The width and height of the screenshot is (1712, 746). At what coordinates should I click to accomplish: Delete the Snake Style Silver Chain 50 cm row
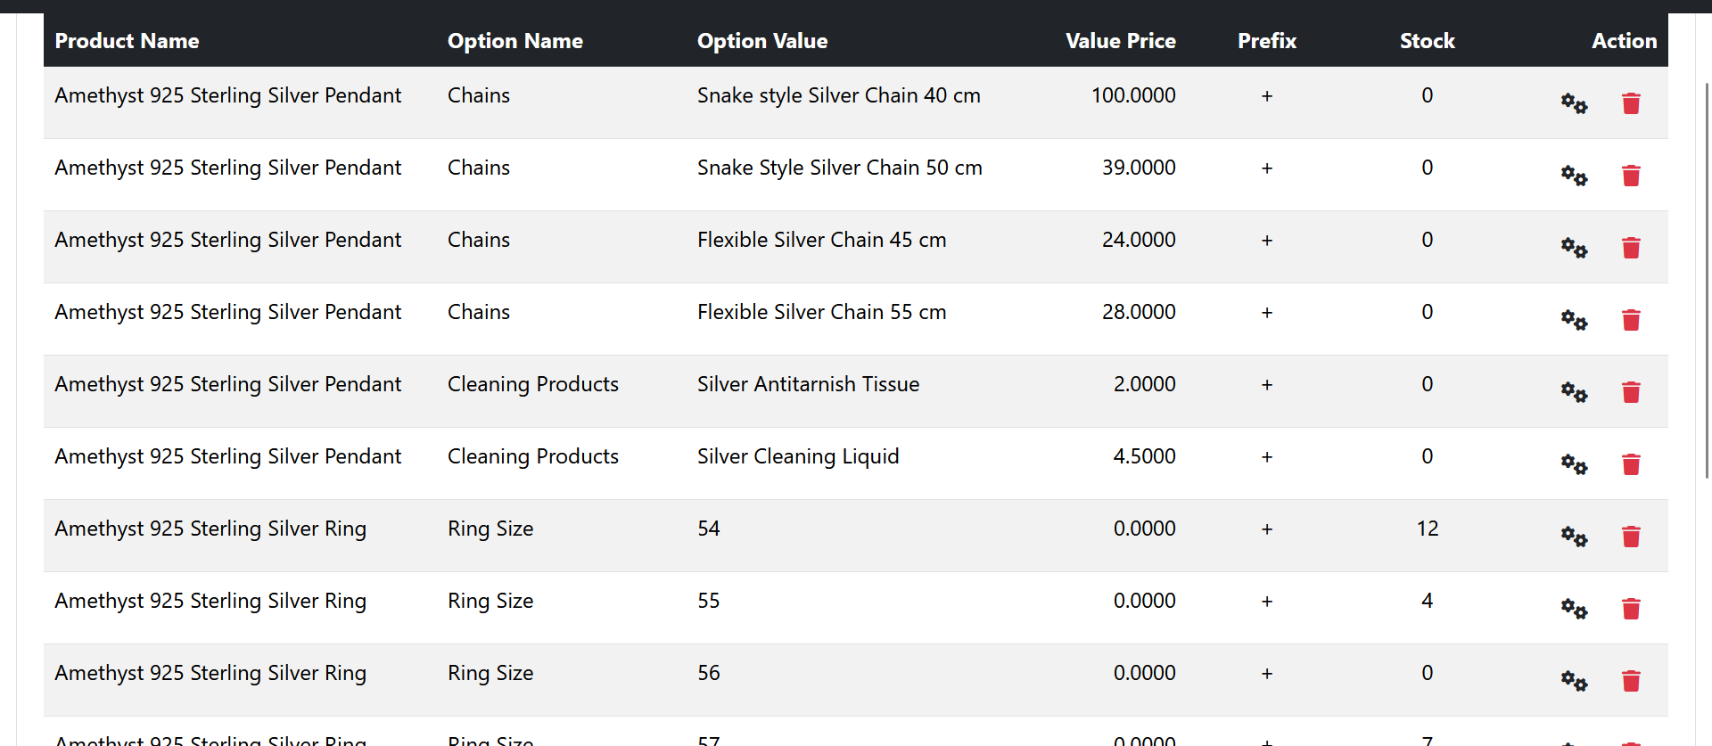click(x=1631, y=176)
